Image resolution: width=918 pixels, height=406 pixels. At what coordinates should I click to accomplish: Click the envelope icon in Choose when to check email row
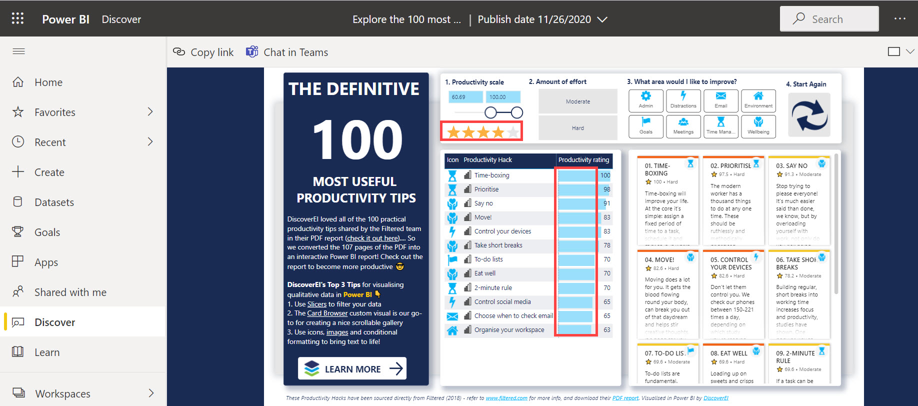tap(452, 316)
